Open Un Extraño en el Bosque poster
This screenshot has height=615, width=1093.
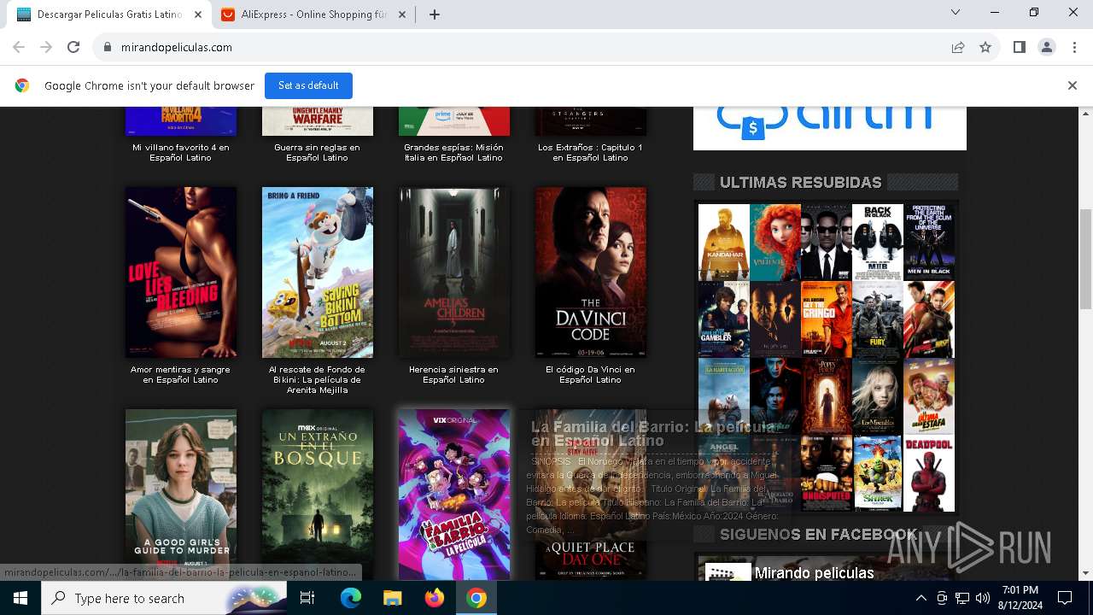point(318,494)
